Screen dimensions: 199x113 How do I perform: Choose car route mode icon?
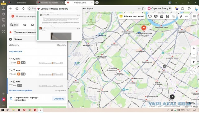(x=25, y=25)
